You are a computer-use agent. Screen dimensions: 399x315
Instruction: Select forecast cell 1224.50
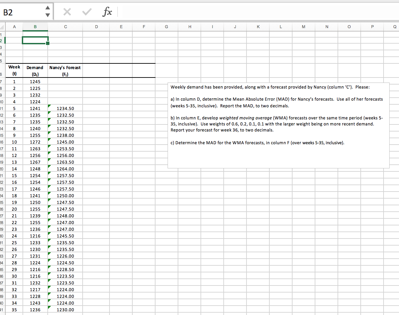pos(65,263)
